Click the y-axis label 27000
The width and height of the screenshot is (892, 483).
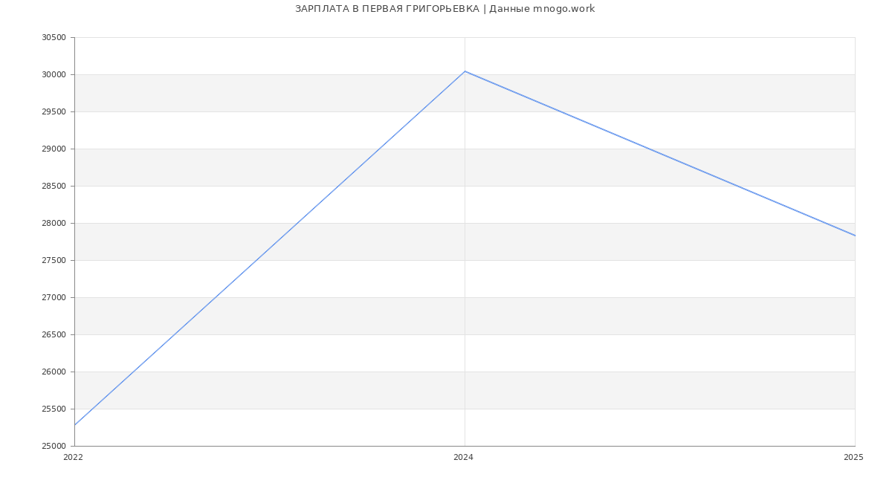point(54,298)
